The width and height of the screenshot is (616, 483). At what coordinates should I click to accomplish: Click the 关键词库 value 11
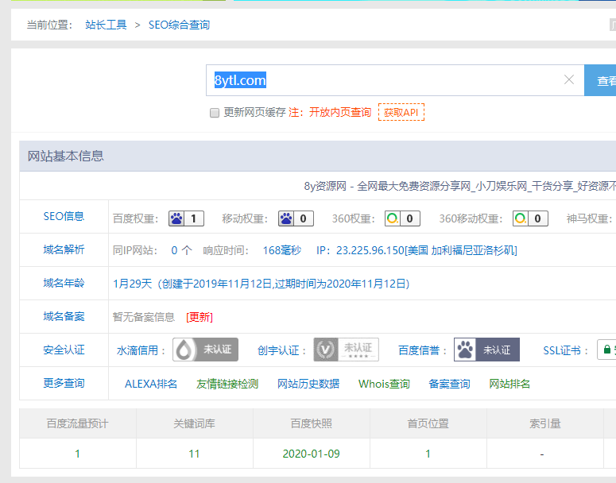pos(194,454)
